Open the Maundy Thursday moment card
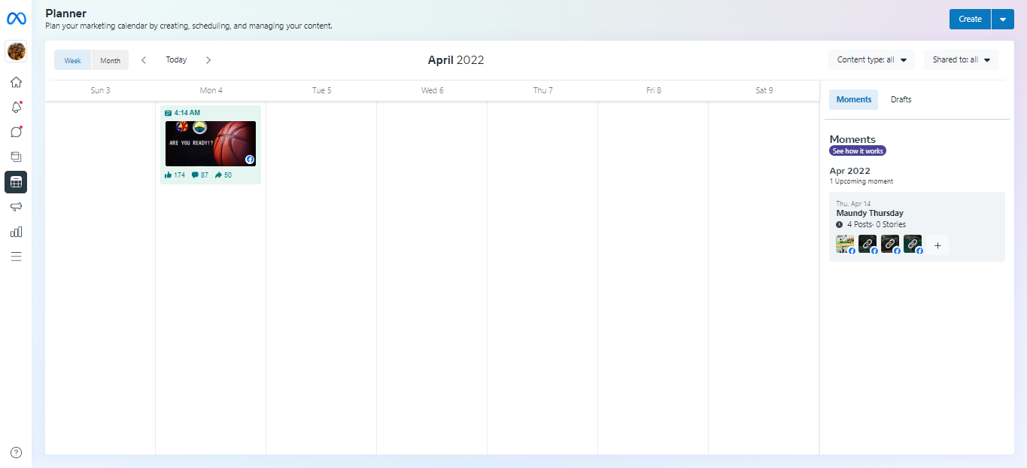The height and width of the screenshot is (468, 1027). (x=916, y=226)
